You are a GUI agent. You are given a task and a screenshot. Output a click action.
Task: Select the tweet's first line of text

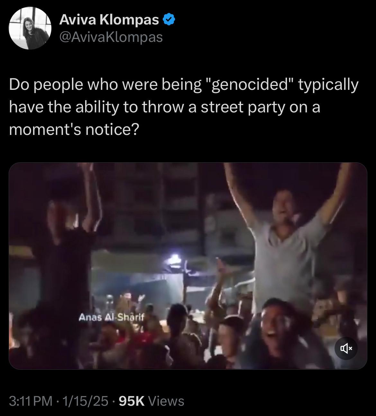[x=183, y=85]
